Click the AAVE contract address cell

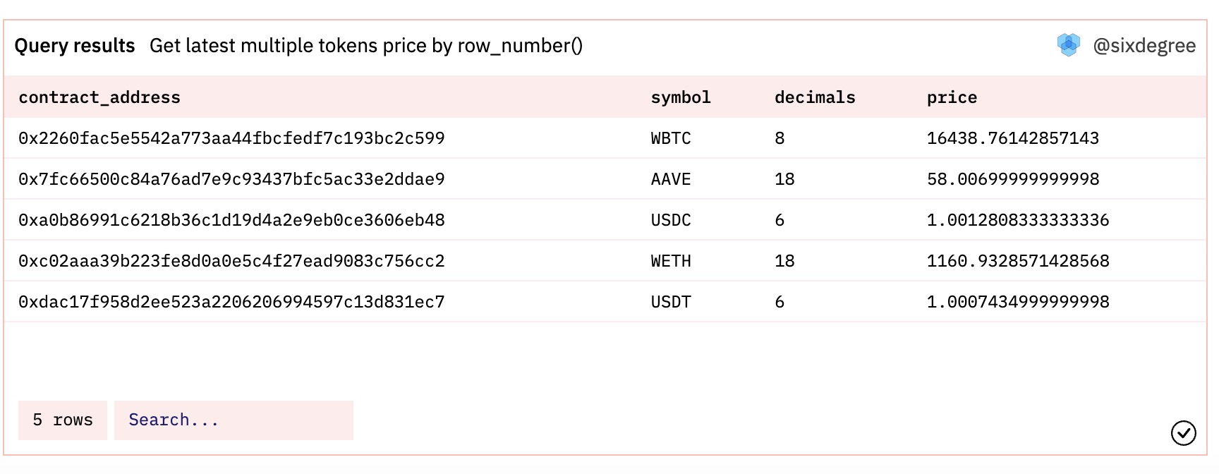click(231, 179)
